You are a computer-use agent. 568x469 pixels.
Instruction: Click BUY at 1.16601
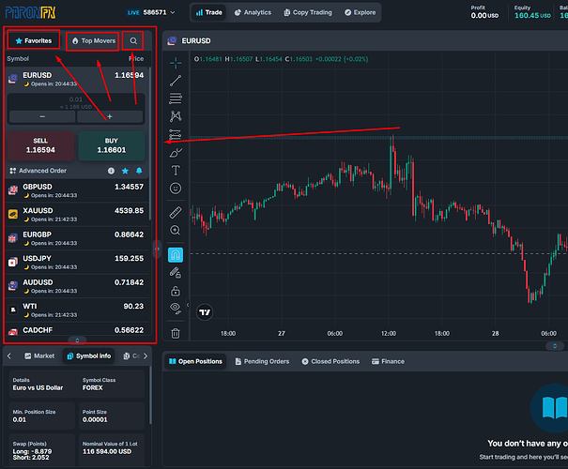[112, 145]
